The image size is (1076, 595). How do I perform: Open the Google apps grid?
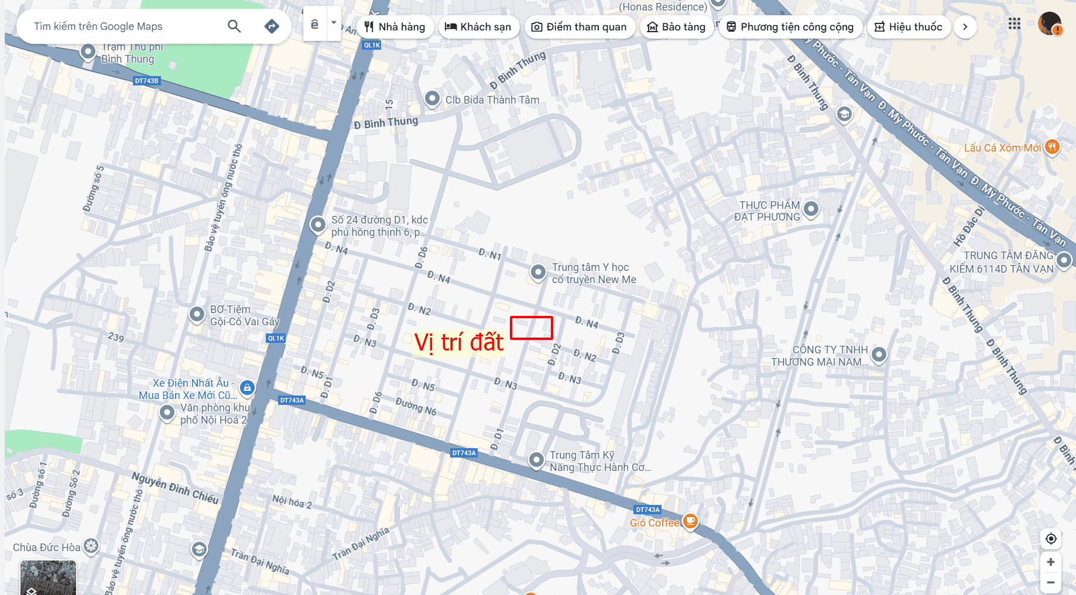pos(1015,24)
